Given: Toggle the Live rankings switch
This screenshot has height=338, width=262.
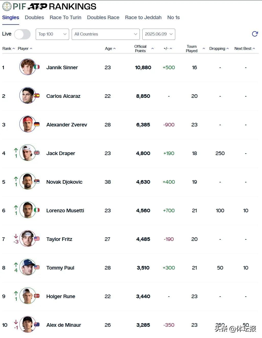Looking at the screenshot, I should (x=22, y=34).
